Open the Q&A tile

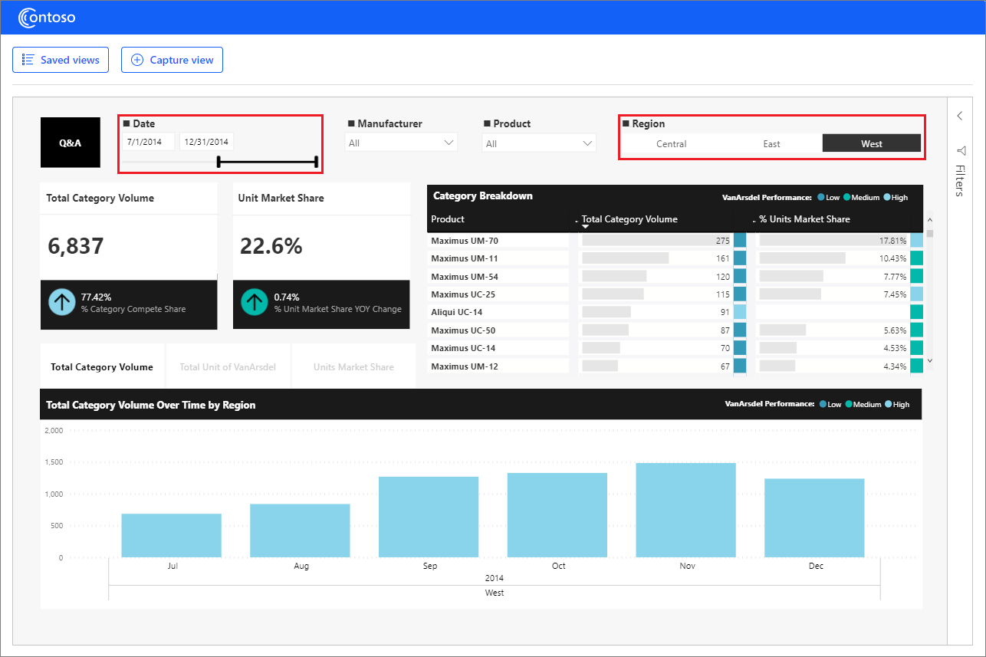[70, 142]
